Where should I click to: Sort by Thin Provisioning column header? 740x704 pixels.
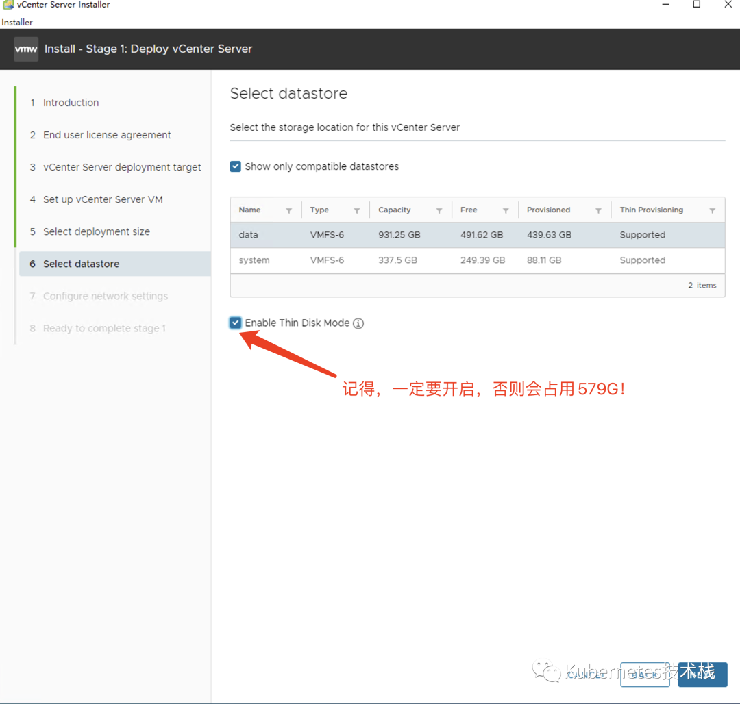652,210
